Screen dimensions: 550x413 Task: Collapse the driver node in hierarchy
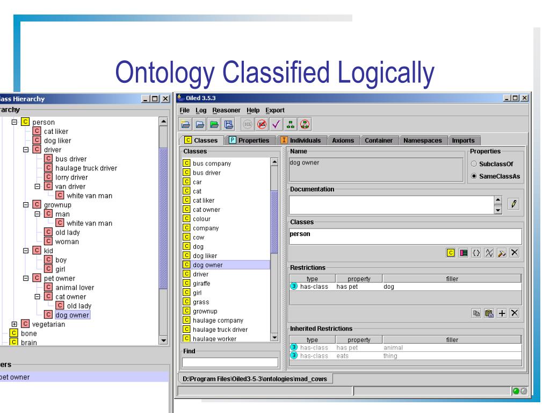pyautogui.click(x=26, y=149)
